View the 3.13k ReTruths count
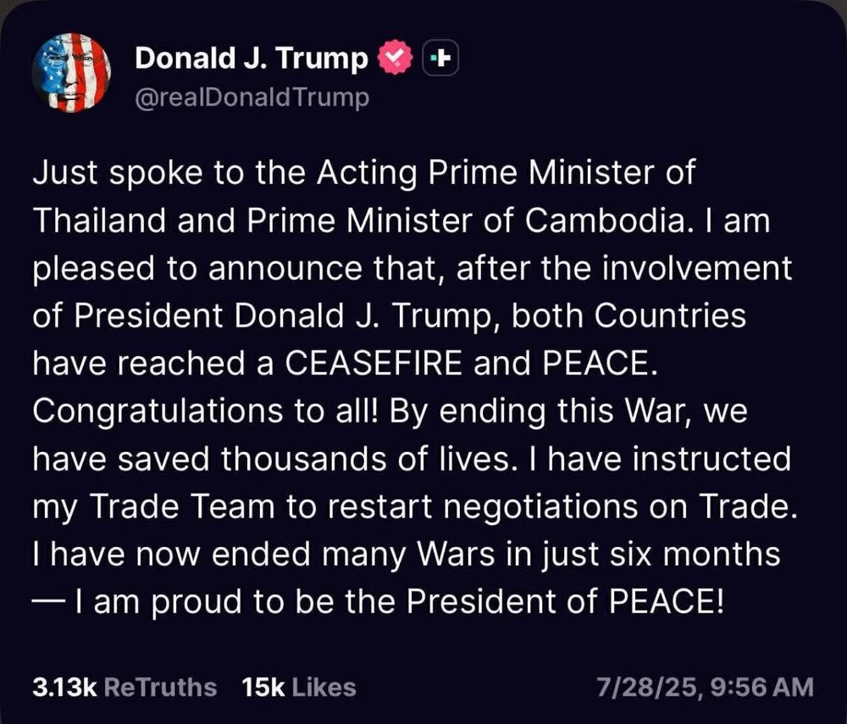Image resolution: width=847 pixels, height=724 pixels. (x=64, y=687)
